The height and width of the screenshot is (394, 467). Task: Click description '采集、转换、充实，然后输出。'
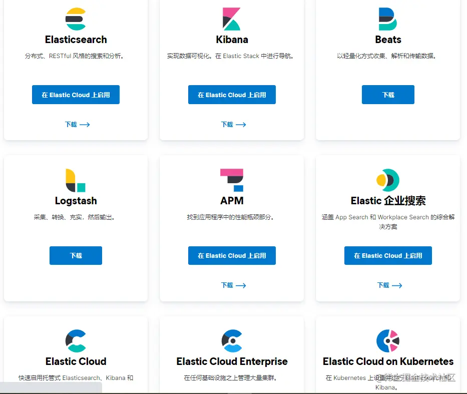coord(75,217)
